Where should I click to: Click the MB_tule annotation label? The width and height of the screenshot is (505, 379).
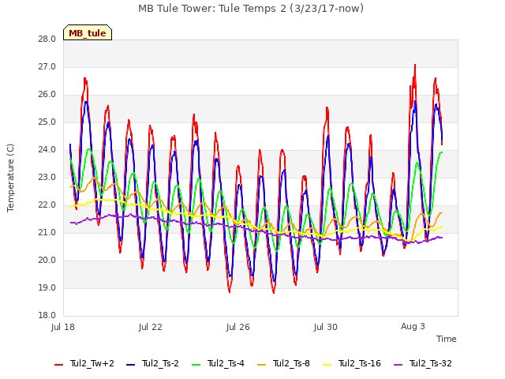pyautogui.click(x=88, y=32)
